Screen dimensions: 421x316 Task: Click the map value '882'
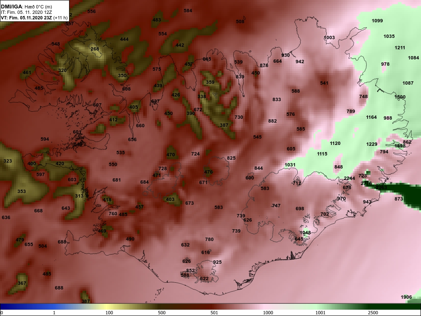click(272, 121)
